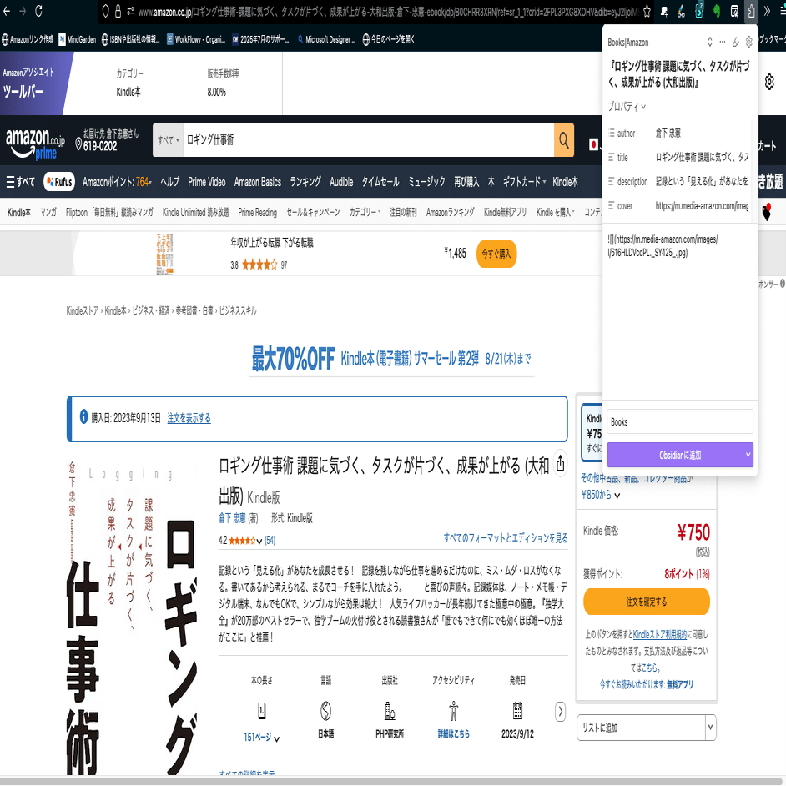Click the 発売日 calendar icon

pyautogui.click(x=518, y=711)
